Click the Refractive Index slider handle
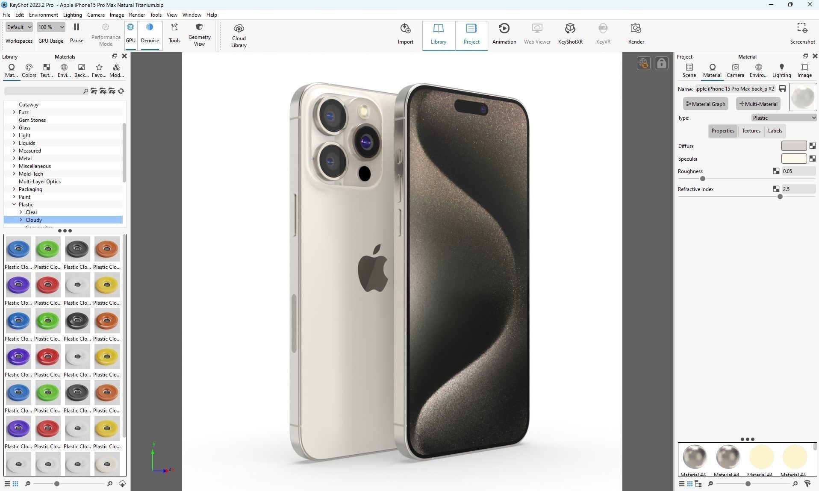819x491 pixels. pyautogui.click(x=780, y=197)
